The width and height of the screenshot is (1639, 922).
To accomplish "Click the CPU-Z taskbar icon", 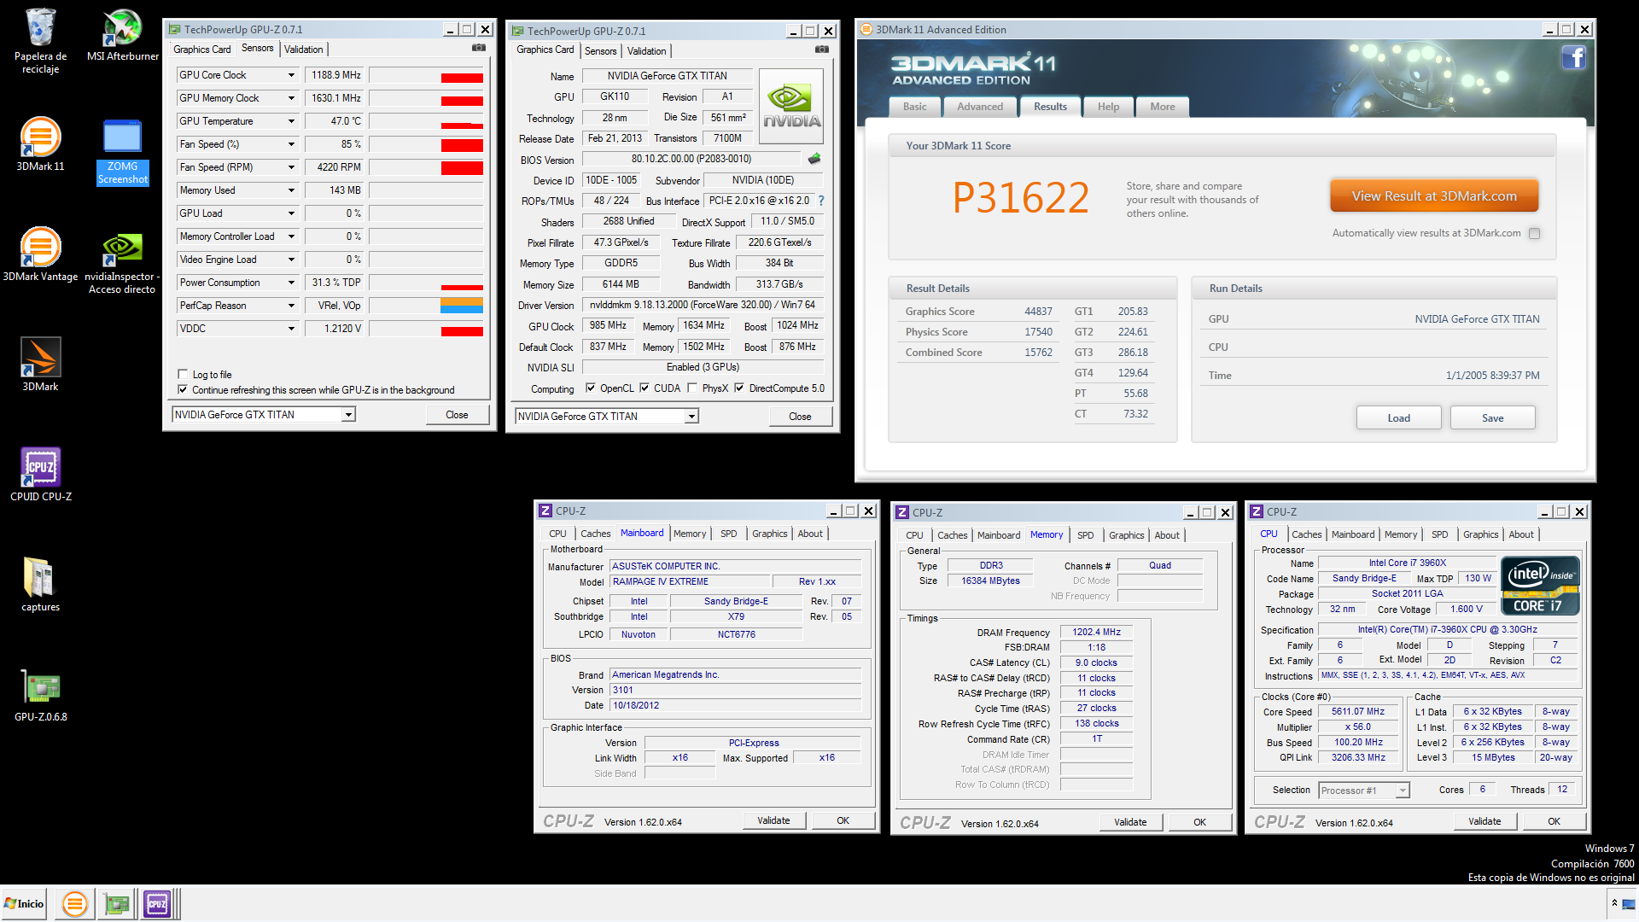I will click(157, 904).
